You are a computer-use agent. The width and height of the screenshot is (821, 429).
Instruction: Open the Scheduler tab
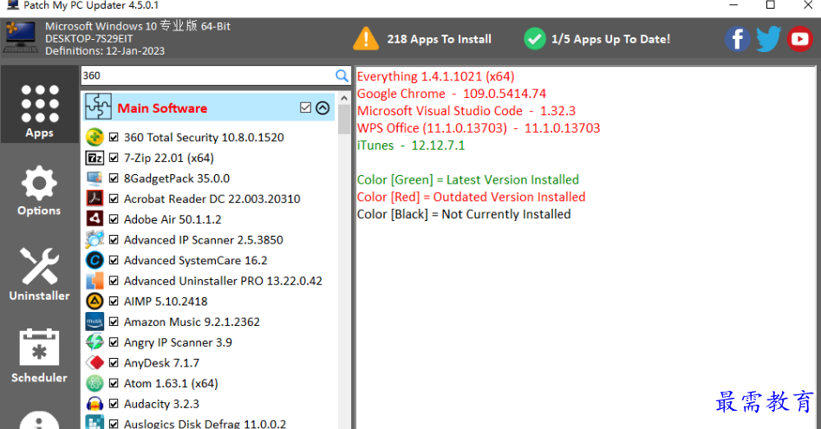[39, 355]
